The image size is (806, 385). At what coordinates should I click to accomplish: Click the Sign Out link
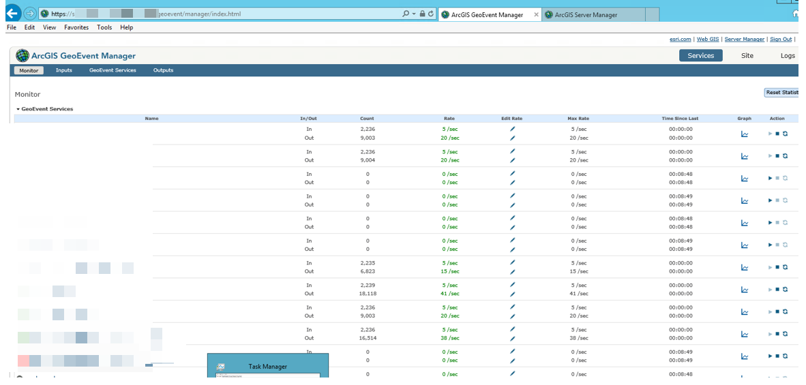tap(781, 39)
